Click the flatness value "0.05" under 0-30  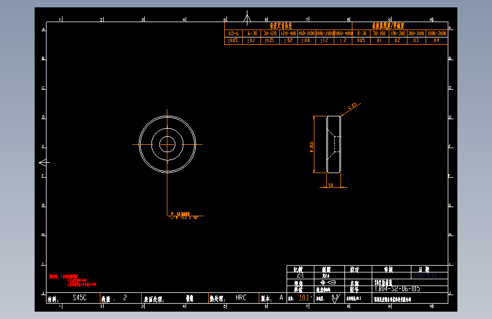click(361, 40)
